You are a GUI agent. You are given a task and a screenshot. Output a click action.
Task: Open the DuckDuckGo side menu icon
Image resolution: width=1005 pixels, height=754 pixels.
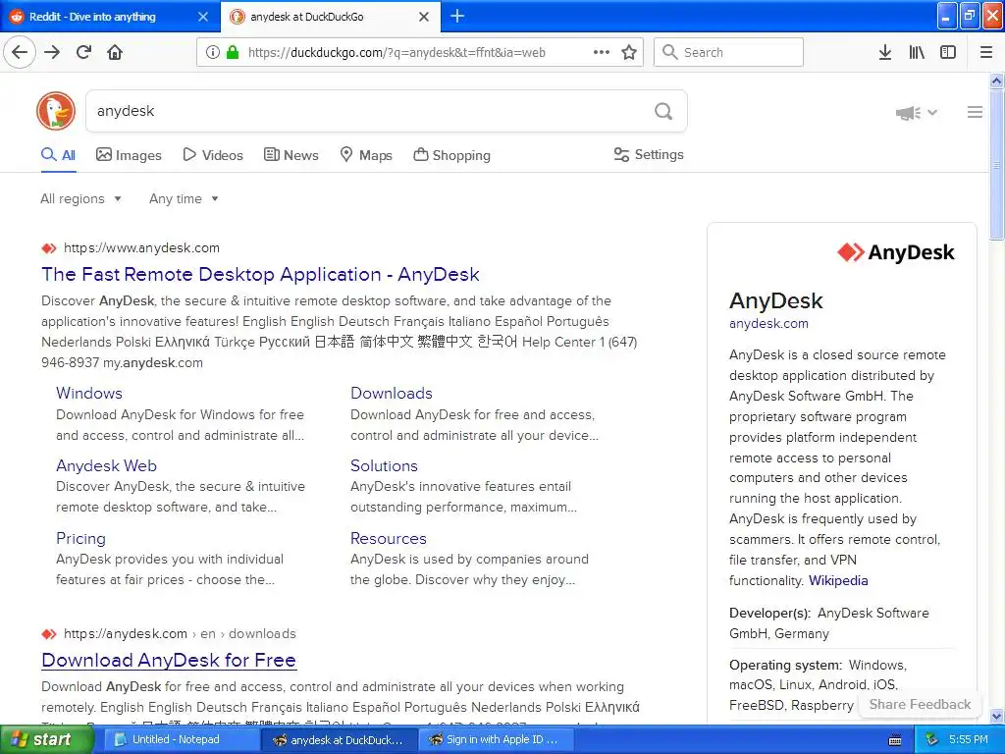pyautogui.click(x=975, y=112)
